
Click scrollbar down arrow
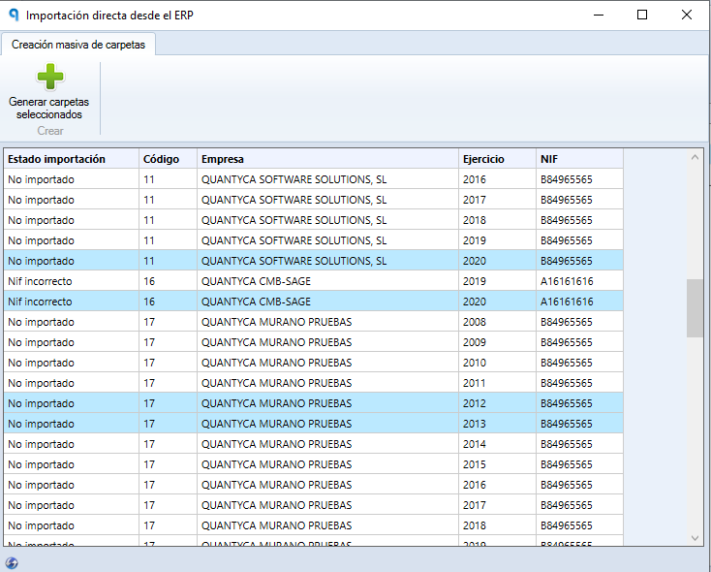tap(695, 538)
